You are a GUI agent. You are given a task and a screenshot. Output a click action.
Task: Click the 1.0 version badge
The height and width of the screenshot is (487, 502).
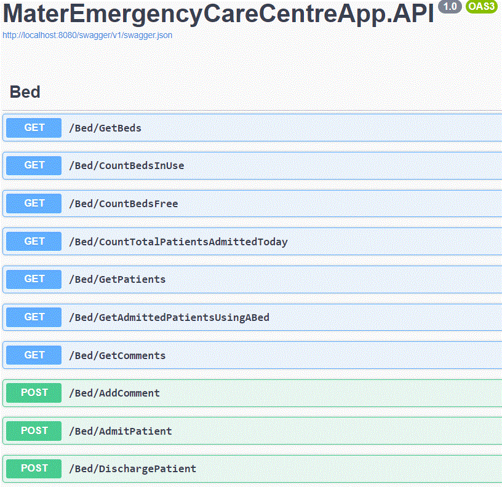[x=450, y=7]
